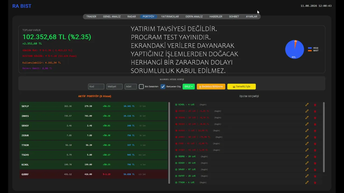Delete the red sell entry showing 11,50 TL
344x193 pixels.
[315, 131]
